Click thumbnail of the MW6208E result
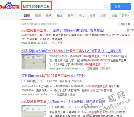134x117 pixels. click(34, 62)
